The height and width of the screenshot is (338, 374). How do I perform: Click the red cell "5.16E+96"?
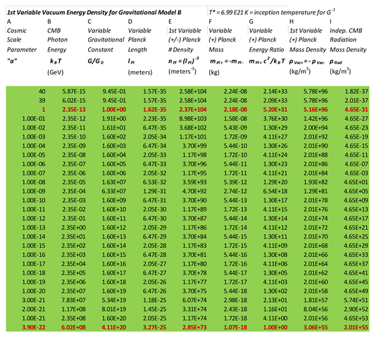[316, 109]
